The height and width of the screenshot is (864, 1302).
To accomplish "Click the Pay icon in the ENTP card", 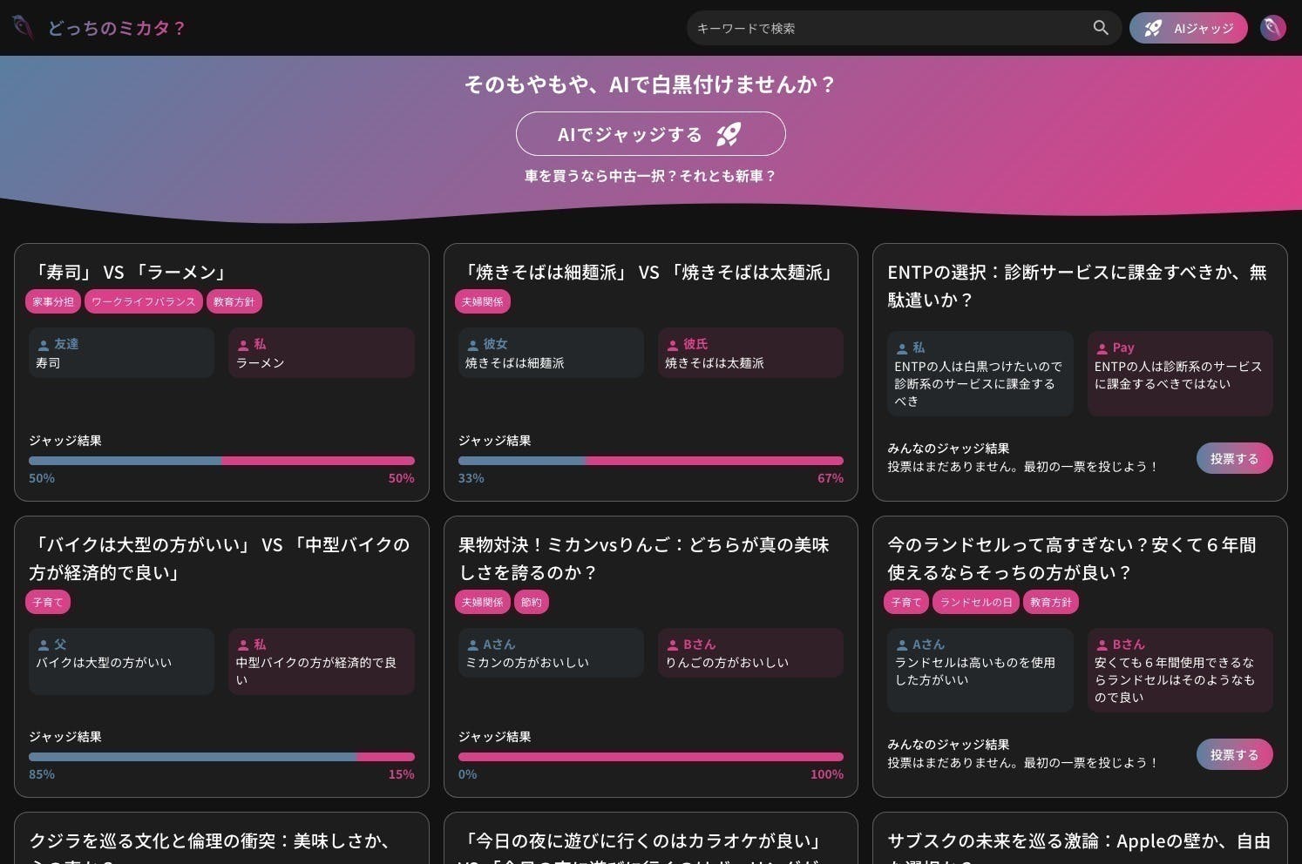I will 1101,347.
